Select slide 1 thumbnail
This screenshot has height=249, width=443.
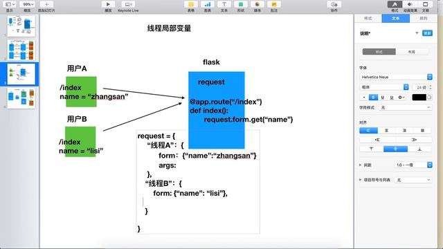(21, 26)
